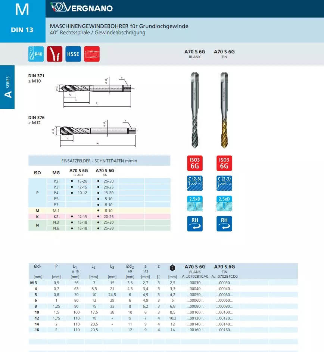The image size is (324, 352).
Task: Click the C (2-3) chamfer icon under BLANK tap
Action: pyautogui.click(x=194, y=183)
